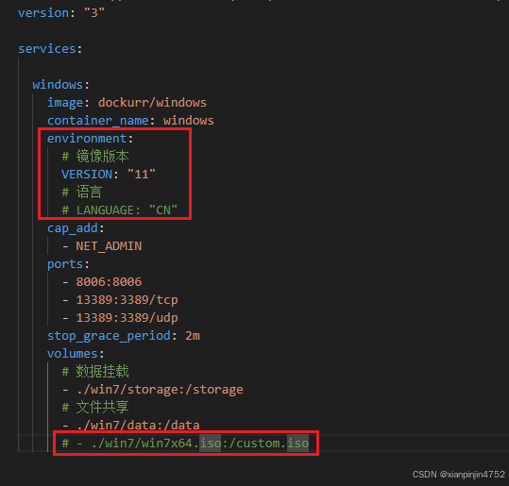509x486 pixels.
Task: Click the container_name key
Action: (98, 121)
